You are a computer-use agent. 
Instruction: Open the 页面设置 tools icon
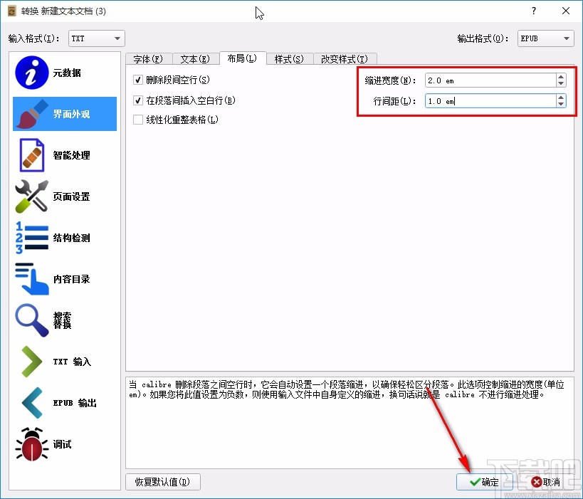[31, 196]
